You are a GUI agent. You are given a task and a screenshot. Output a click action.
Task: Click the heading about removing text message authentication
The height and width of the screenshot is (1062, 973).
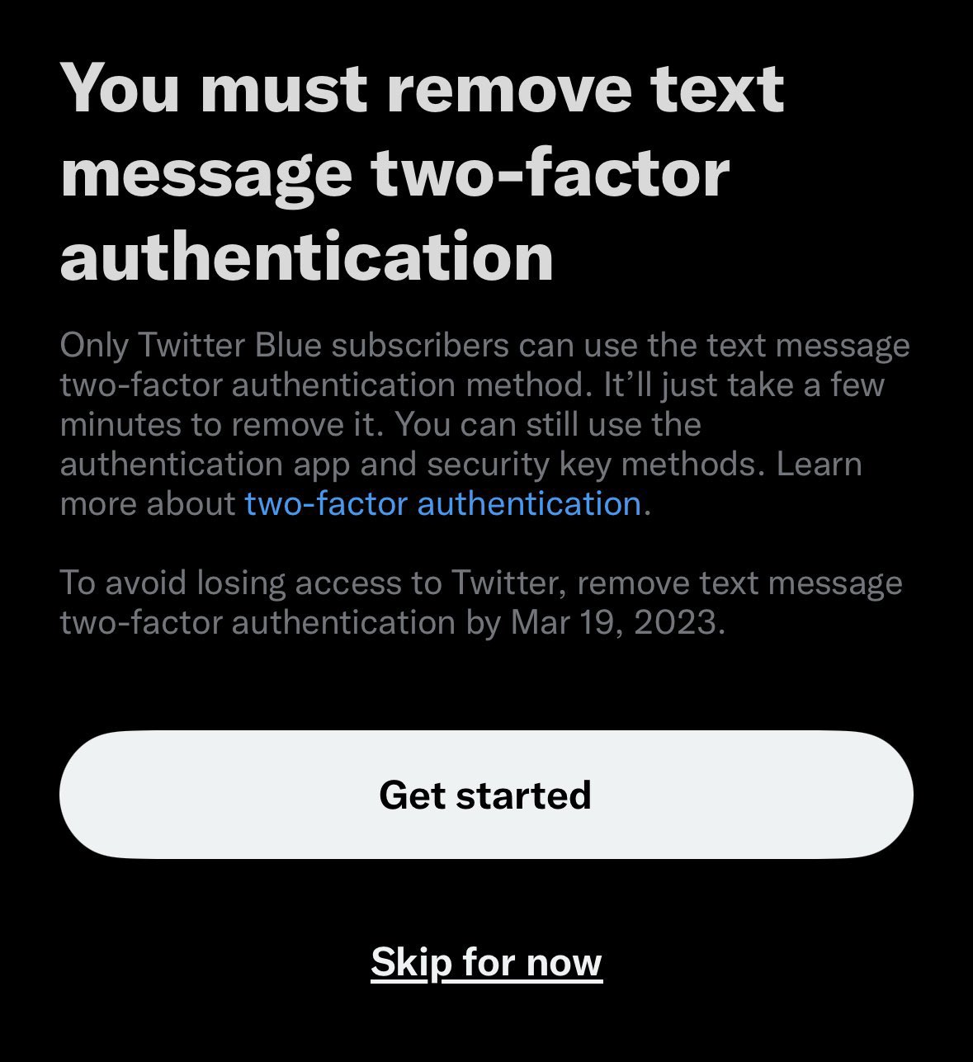pyautogui.click(x=422, y=172)
